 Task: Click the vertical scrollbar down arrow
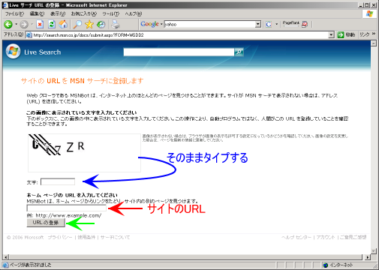(374, 250)
